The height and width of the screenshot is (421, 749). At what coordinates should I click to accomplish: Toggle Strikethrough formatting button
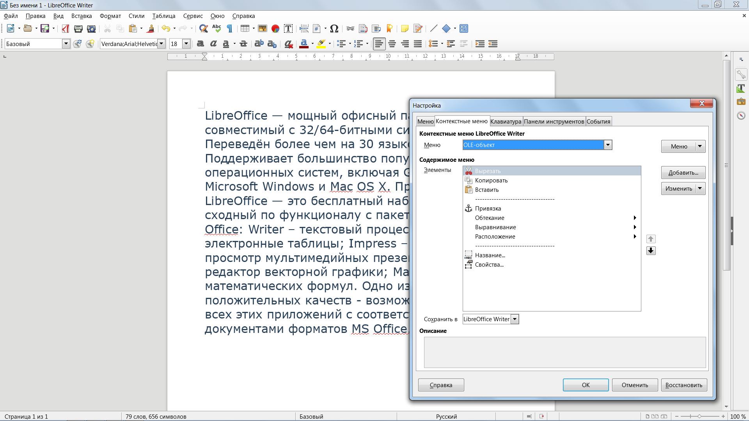point(243,44)
